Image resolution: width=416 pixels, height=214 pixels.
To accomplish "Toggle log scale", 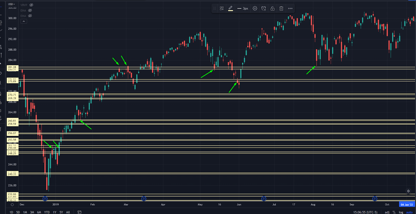I will (x=401, y=212).
